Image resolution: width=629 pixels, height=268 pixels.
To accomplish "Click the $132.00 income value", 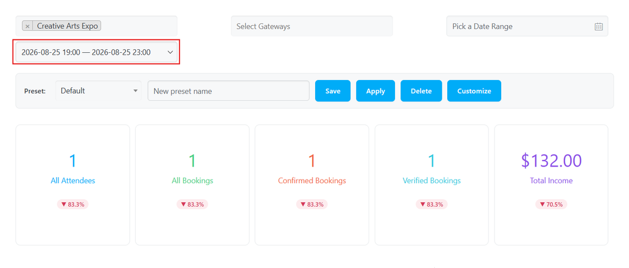I will coord(551,160).
